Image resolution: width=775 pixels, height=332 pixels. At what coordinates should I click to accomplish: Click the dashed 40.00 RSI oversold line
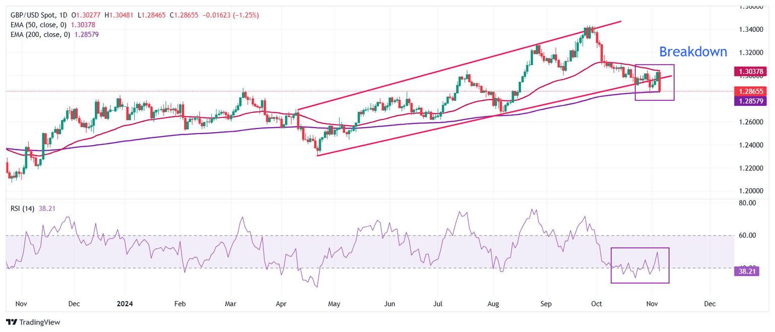coord(353,268)
